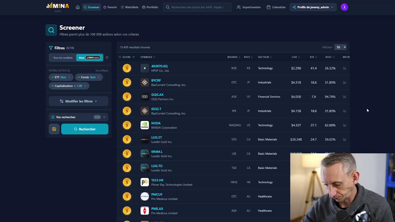
Task: Focus the stock search input field
Action: coord(197,7)
